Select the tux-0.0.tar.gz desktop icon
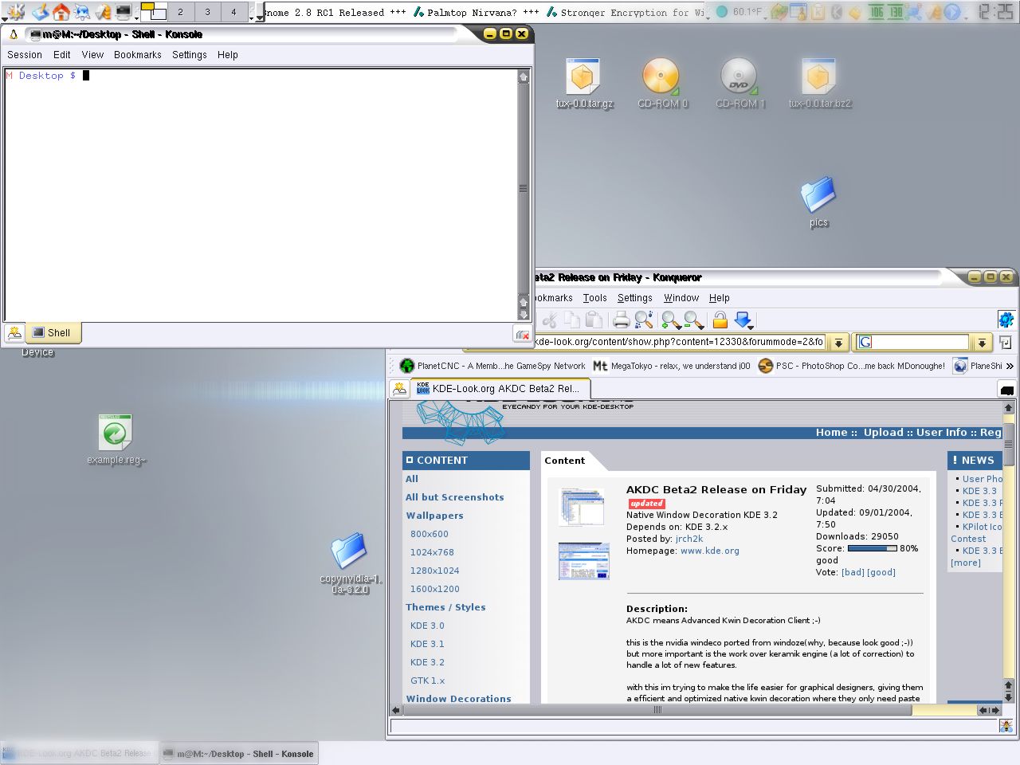Screen dimensions: 1020x765 click(x=584, y=84)
